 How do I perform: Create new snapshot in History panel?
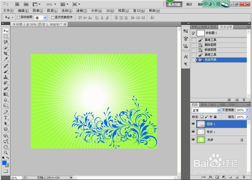pyautogui.click(x=237, y=100)
